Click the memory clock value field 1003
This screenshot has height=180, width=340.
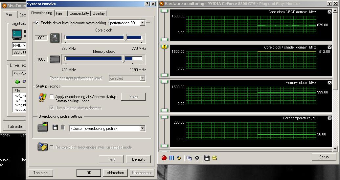pyautogui.click(x=41, y=59)
